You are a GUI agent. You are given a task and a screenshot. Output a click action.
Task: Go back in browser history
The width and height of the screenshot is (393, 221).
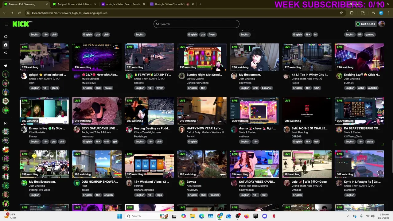pyautogui.click(x=4, y=13)
